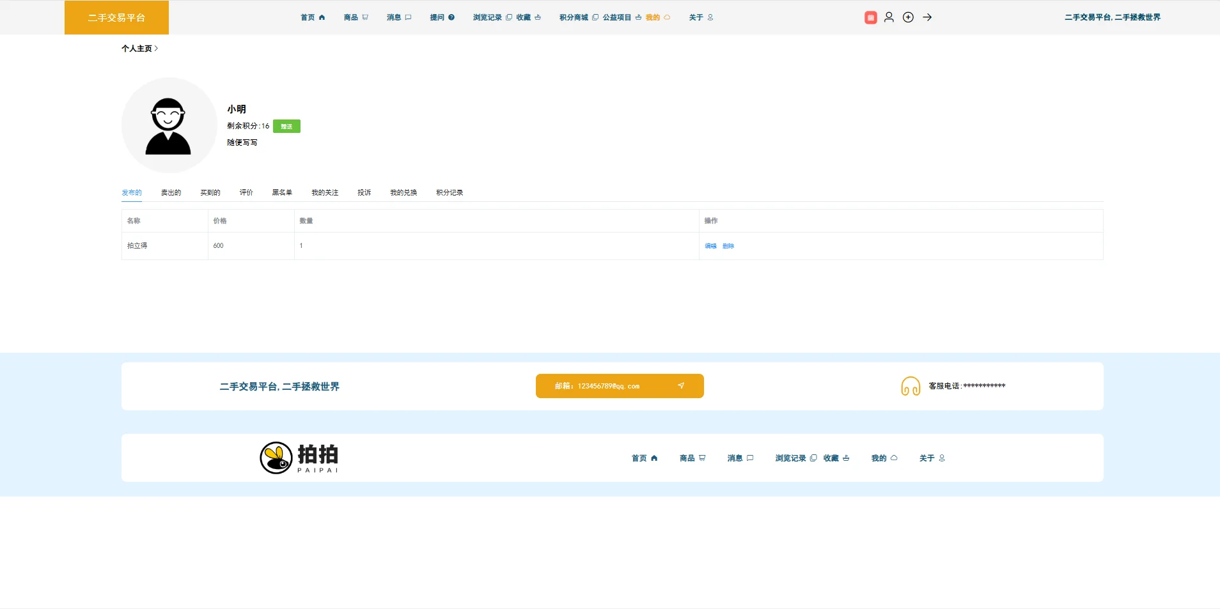The image size is (1220, 609).
Task: Click the chat bubble icon beside 消息
Action: 408,17
